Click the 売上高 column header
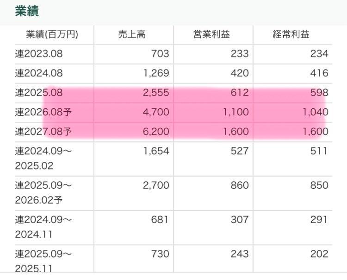 131,34
